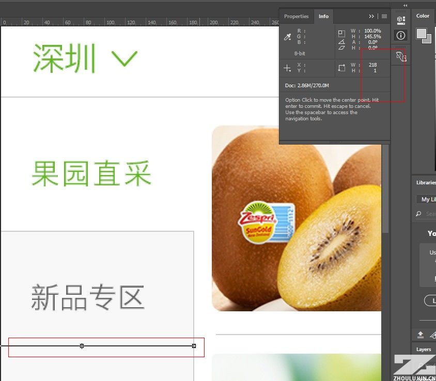Select the Info tab
436x381 pixels.
[x=323, y=17]
